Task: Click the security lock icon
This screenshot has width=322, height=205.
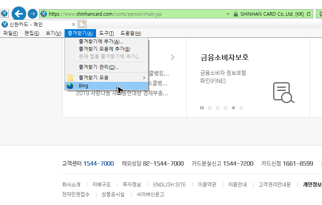Action: point(236,14)
